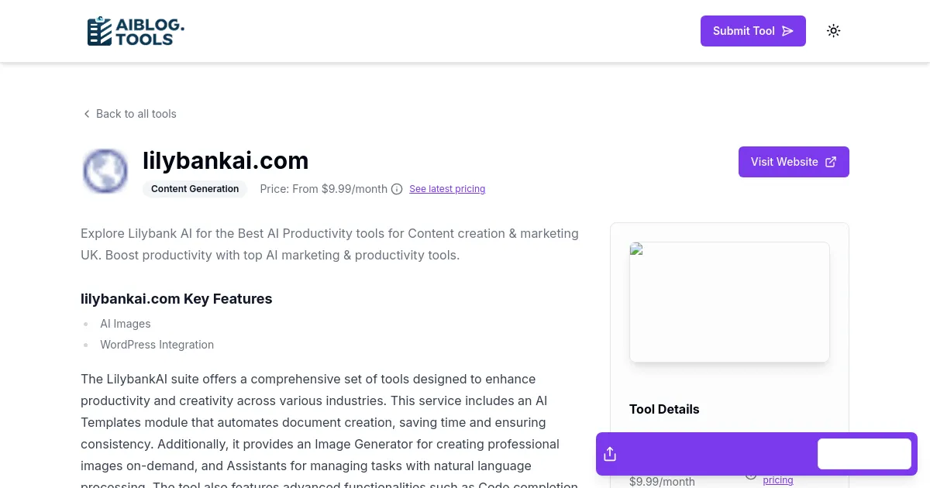Select the Content Generation category tag
Viewport: 930px width, 488px height.
(x=195, y=189)
